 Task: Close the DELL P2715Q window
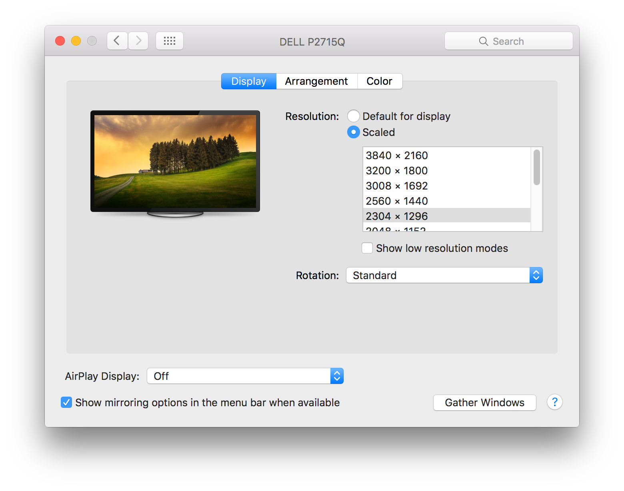pyautogui.click(x=60, y=41)
